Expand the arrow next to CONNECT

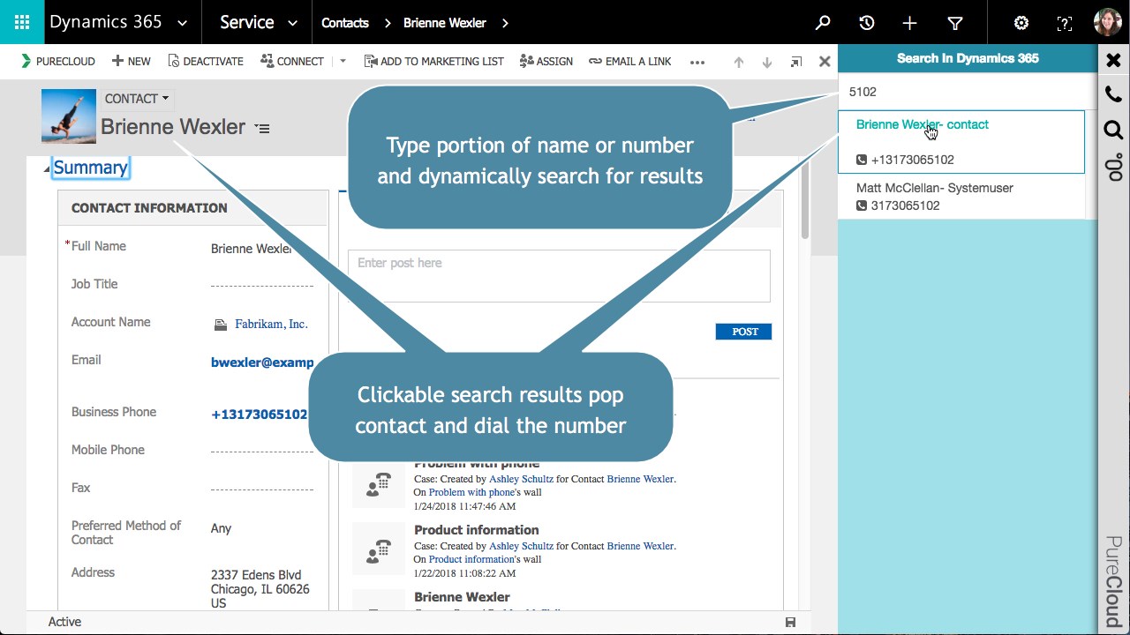point(343,62)
